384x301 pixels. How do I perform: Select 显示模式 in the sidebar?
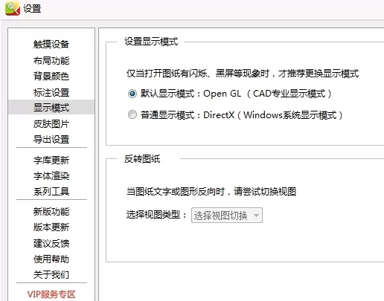(x=51, y=108)
